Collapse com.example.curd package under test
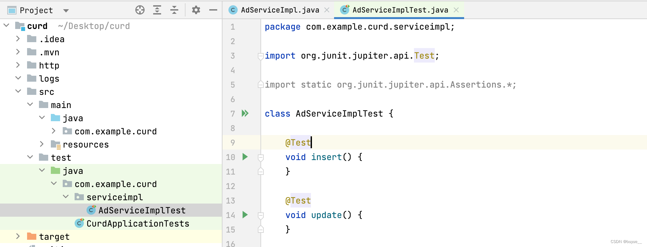Image resolution: width=647 pixels, height=247 pixels. point(54,183)
